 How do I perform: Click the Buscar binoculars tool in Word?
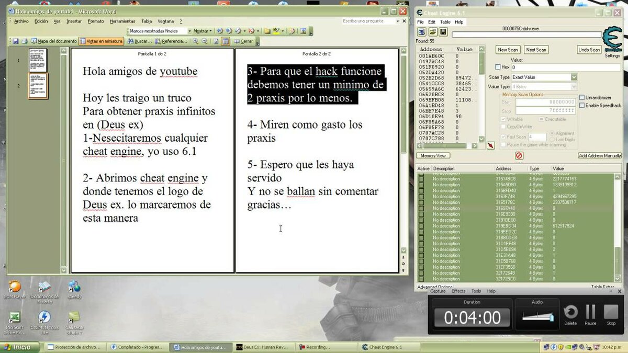pyautogui.click(x=140, y=41)
